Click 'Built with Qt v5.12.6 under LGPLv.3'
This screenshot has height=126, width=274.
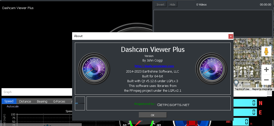pyautogui.click(x=153, y=81)
